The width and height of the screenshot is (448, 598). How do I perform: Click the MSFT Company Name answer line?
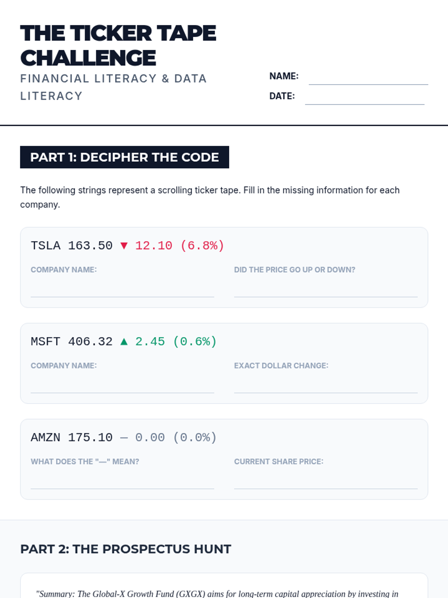coord(122,385)
